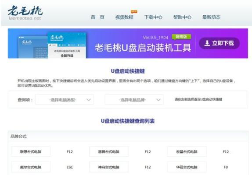Click the green 网络版 tag on banner

pyautogui.click(x=181, y=37)
